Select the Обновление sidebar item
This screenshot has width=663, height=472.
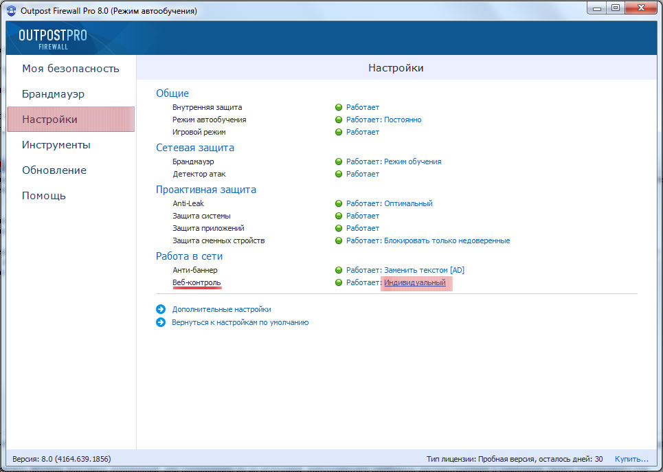[x=54, y=170]
